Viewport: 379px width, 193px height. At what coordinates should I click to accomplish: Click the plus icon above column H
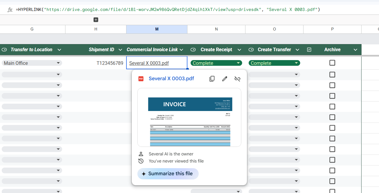[96, 20]
